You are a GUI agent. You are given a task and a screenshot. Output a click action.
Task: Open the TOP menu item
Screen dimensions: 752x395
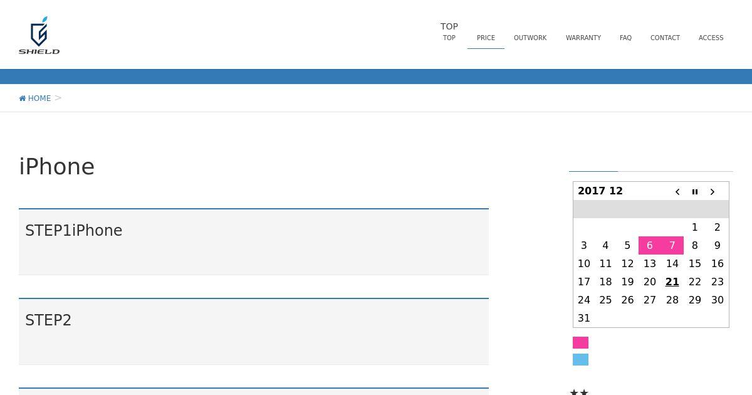(449, 38)
